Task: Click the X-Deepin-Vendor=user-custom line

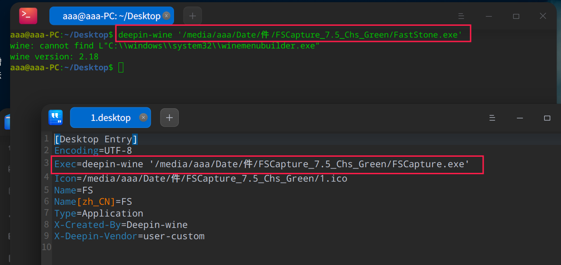Action: 129,236
